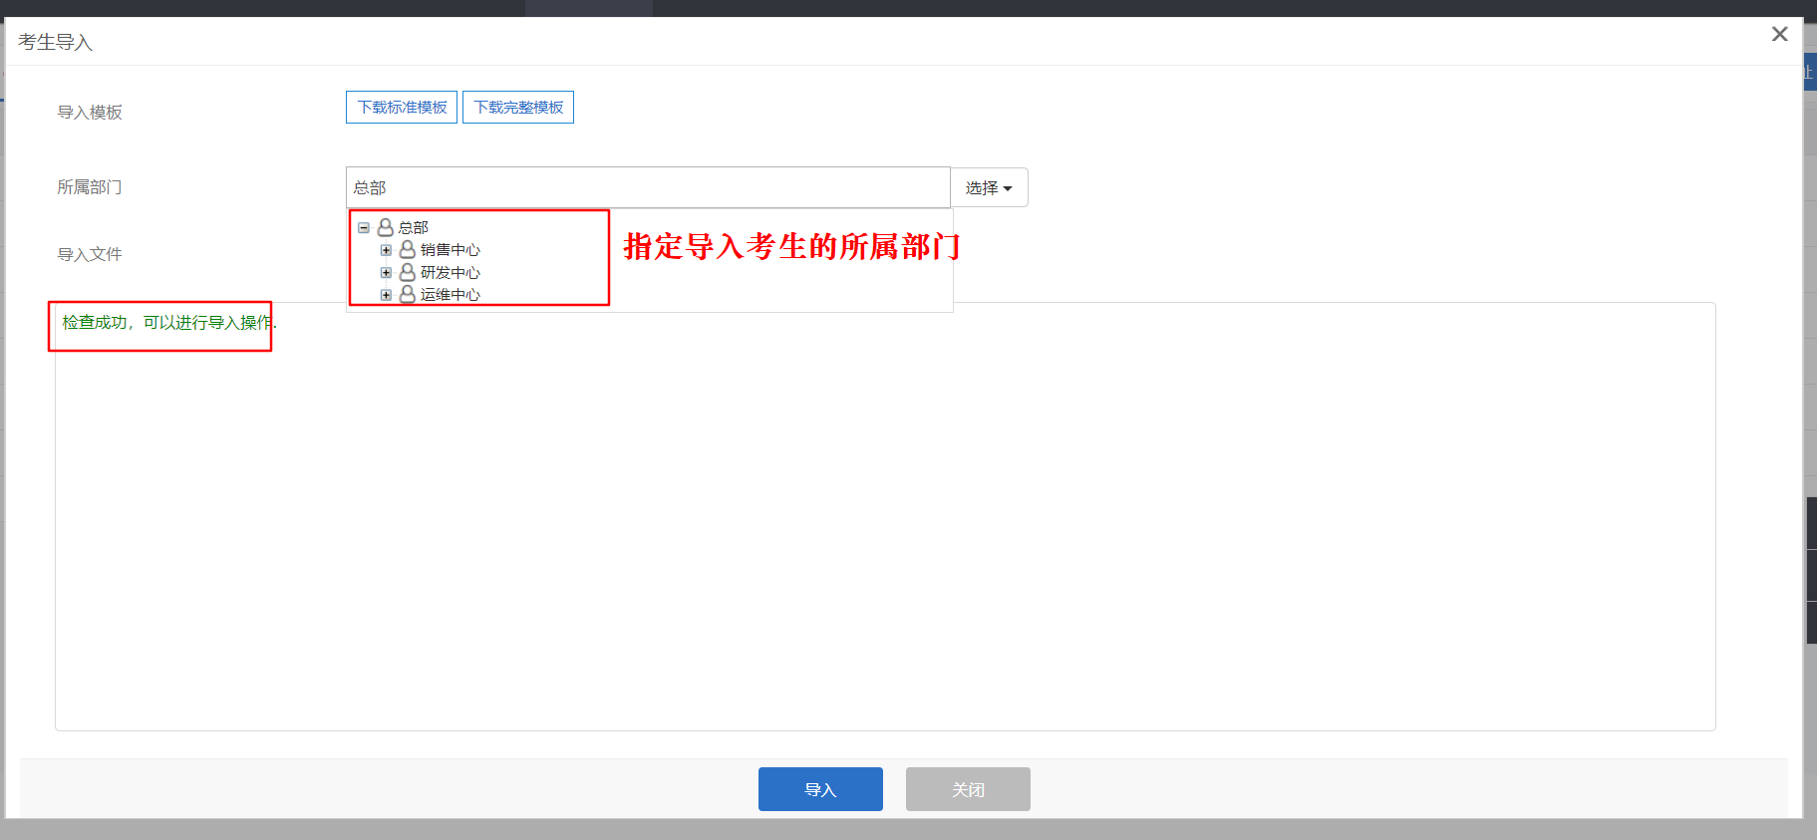Expand the 运维中心 tree node
This screenshot has width=1817, height=840.
[x=386, y=295]
